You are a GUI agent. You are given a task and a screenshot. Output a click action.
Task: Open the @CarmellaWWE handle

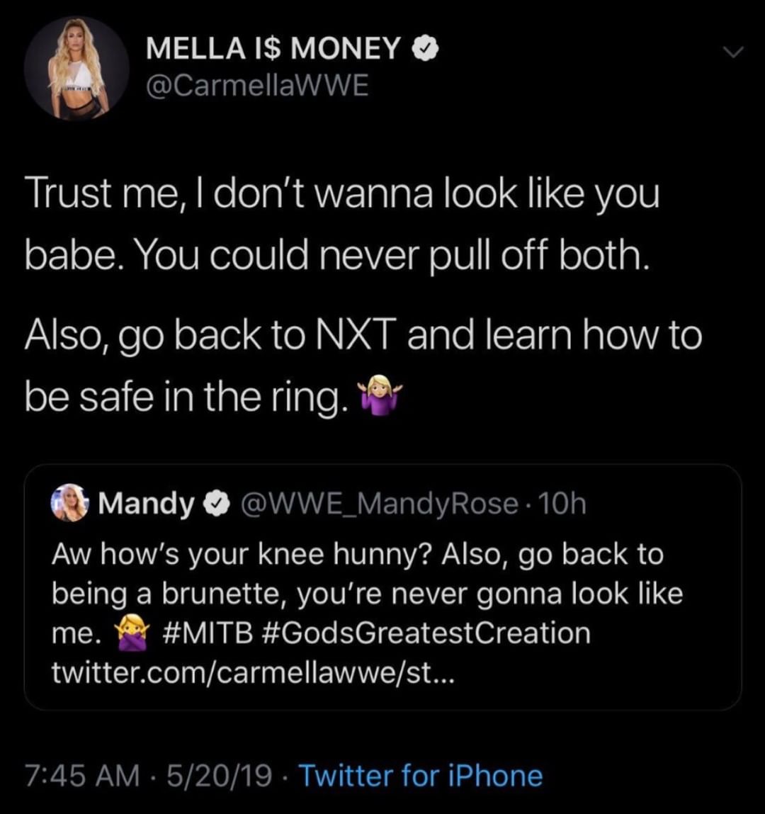click(257, 85)
